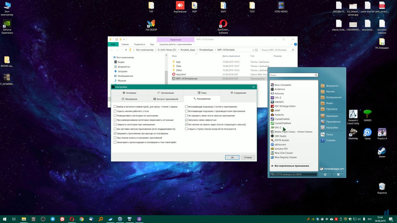Switch to Основные settings tab

click(x=129, y=93)
